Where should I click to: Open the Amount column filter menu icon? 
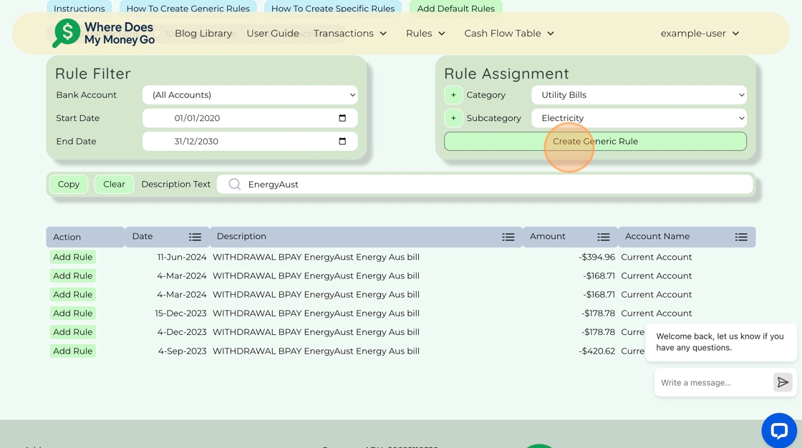(603, 237)
